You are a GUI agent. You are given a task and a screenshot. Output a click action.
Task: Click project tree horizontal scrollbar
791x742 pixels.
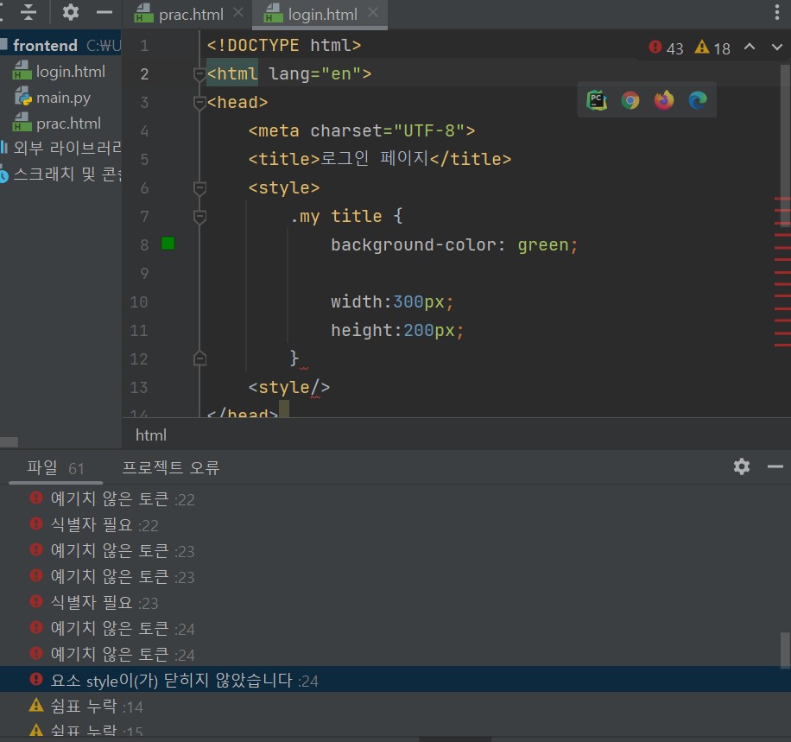[9, 442]
